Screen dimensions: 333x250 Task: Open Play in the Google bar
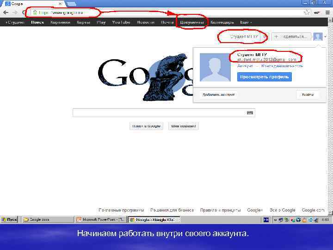click(101, 22)
